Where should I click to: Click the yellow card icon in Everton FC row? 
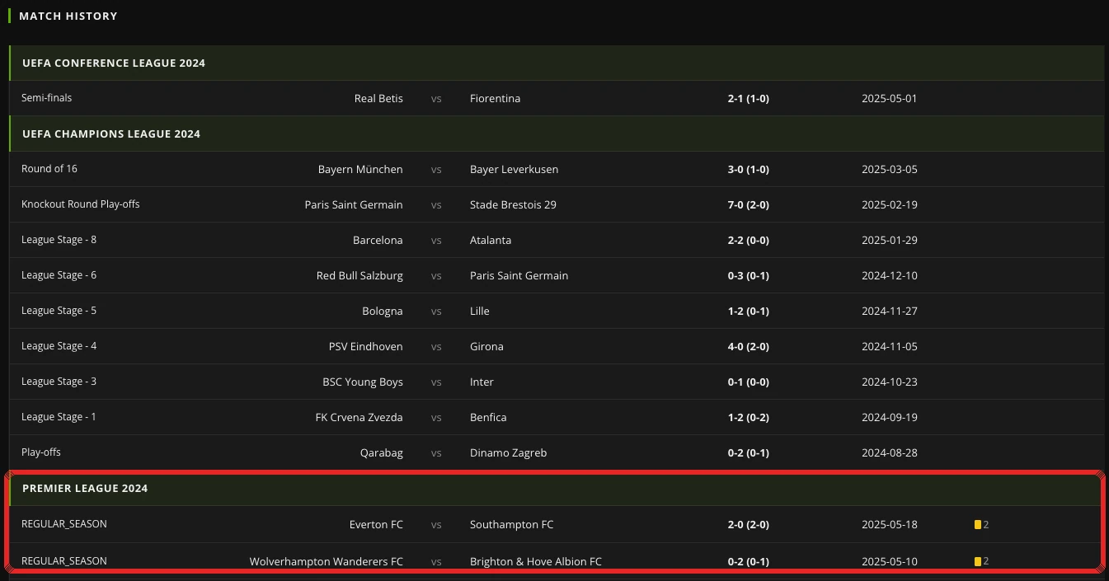978,525
